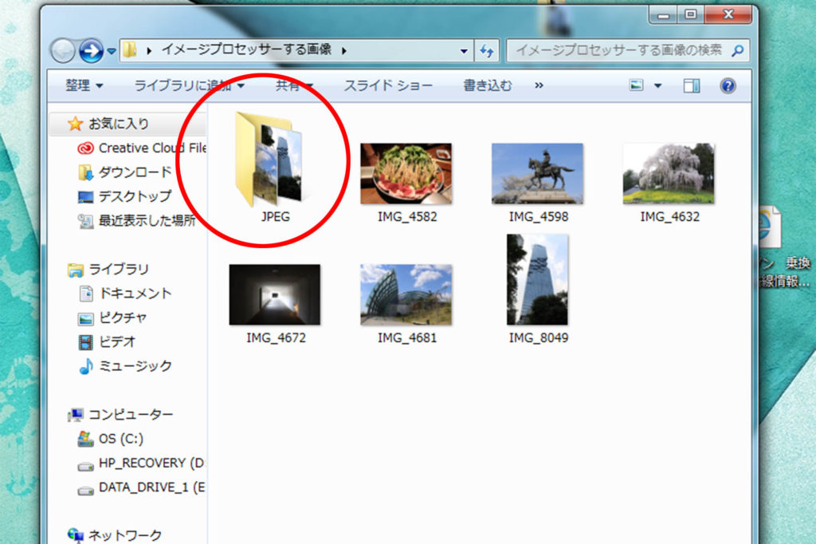Select the IMG_4582 food photo thumbnail
The image size is (816, 544).
pos(406,174)
